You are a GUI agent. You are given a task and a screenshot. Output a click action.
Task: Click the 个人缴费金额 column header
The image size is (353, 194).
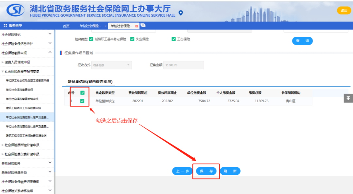(x=226, y=93)
